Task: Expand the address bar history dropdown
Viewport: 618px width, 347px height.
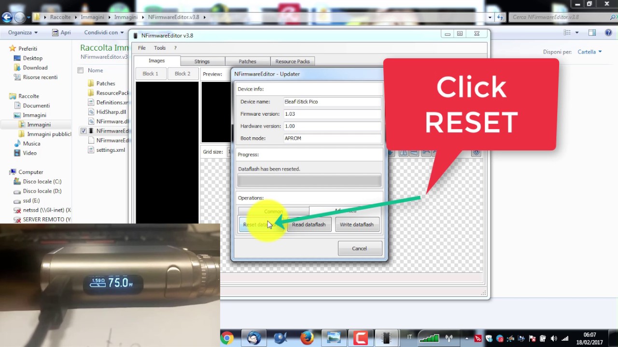Action: click(x=490, y=17)
